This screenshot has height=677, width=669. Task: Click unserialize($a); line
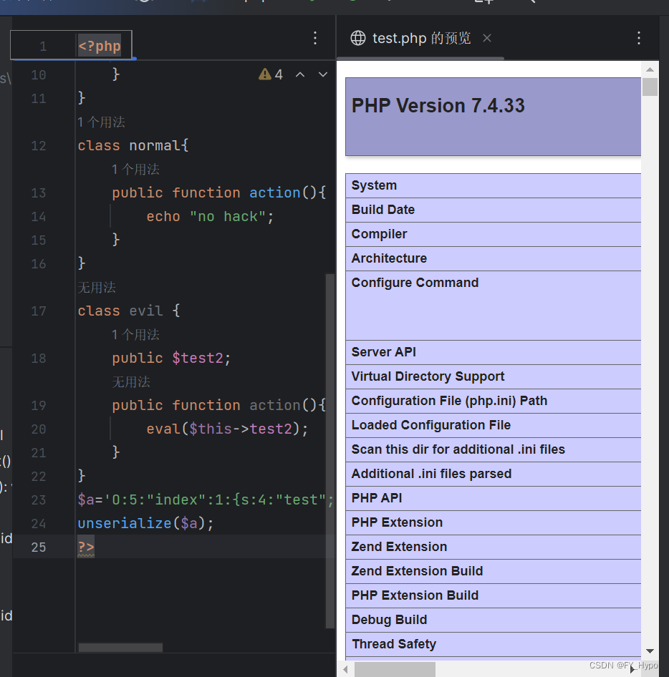pyautogui.click(x=145, y=524)
